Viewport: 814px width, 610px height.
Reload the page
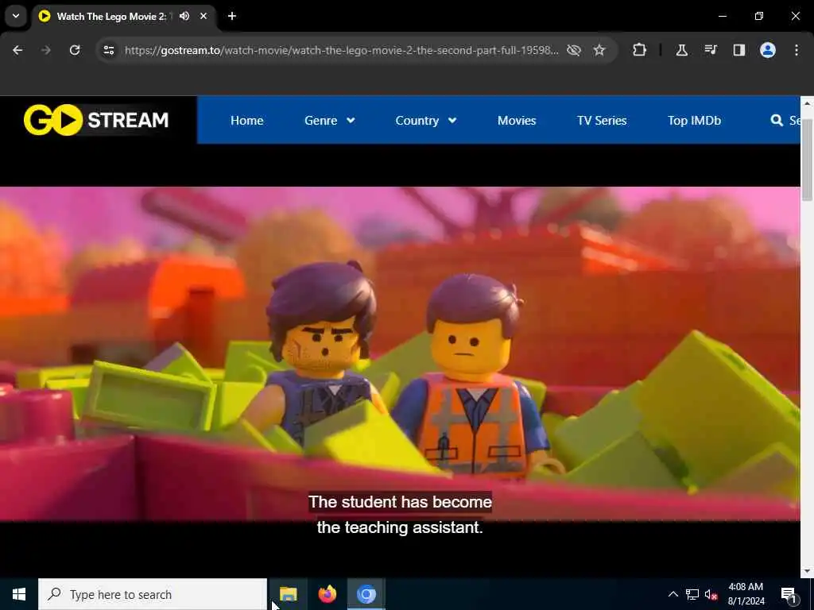(x=75, y=50)
